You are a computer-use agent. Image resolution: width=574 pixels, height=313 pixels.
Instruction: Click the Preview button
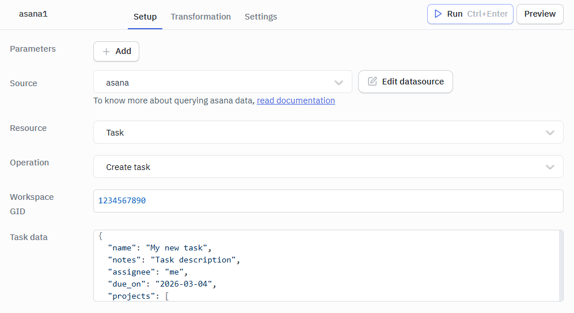(540, 14)
